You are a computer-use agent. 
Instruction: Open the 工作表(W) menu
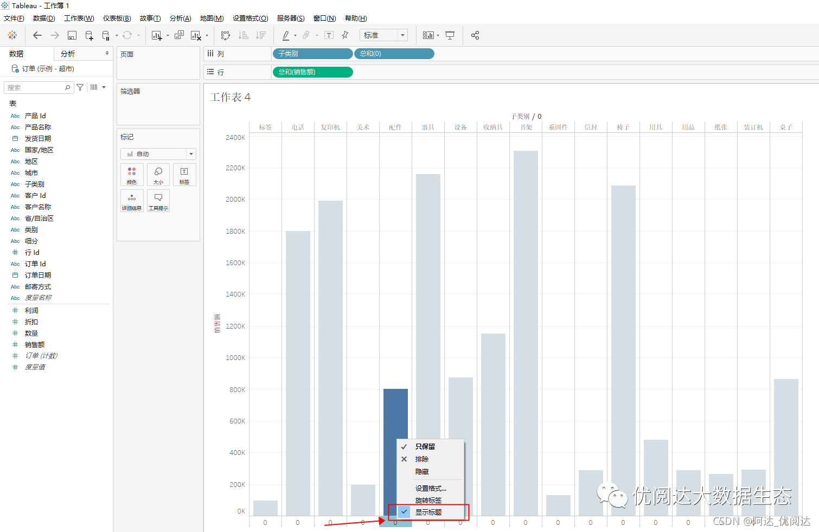coord(79,18)
